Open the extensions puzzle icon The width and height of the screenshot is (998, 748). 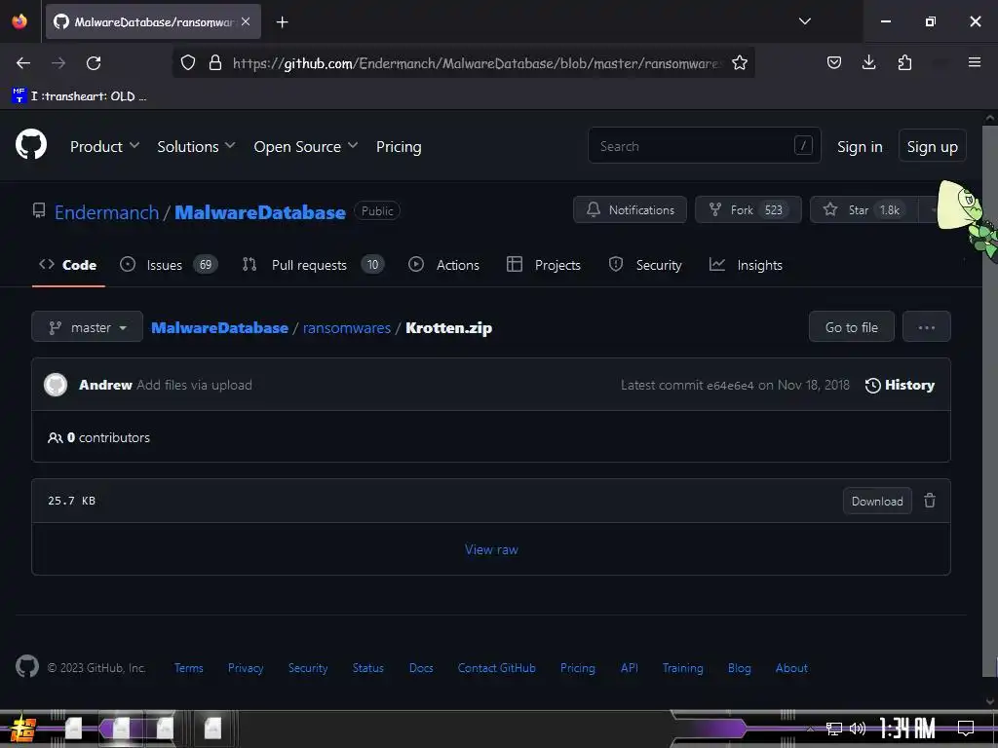[x=904, y=62]
